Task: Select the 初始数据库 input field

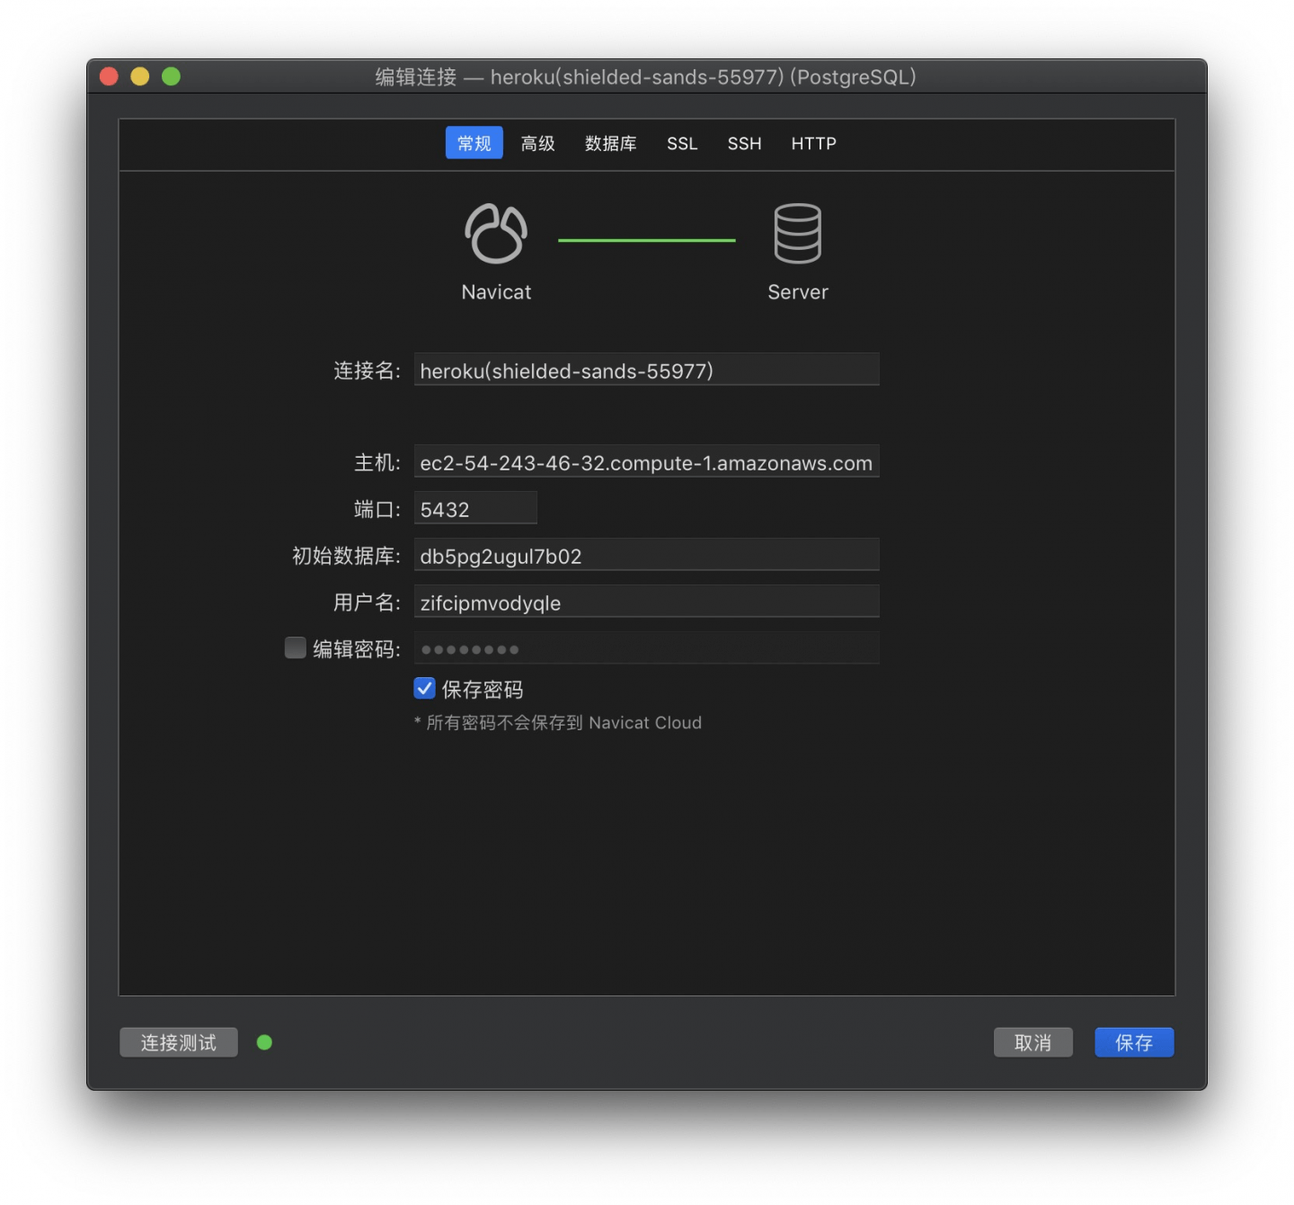Action: 646,556
